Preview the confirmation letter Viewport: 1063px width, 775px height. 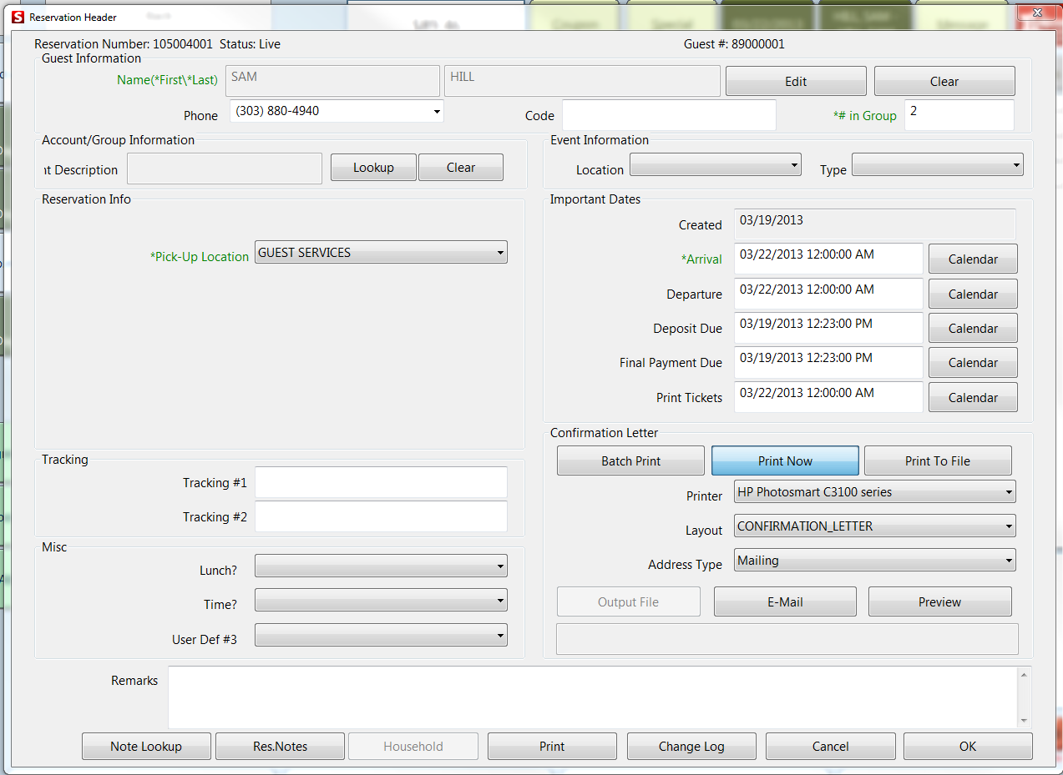(939, 602)
